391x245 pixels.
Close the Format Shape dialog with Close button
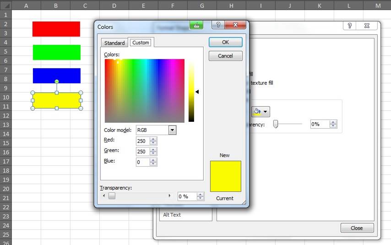pos(357,228)
